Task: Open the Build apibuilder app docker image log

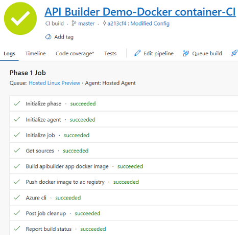Action: point(124,166)
